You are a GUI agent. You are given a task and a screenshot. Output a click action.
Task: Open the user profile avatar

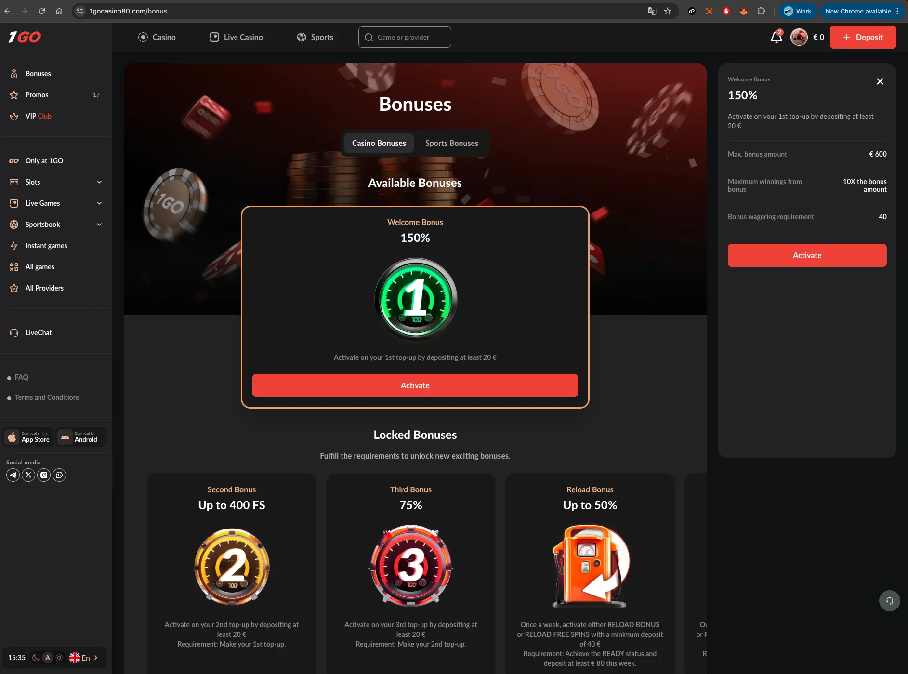[x=799, y=37]
